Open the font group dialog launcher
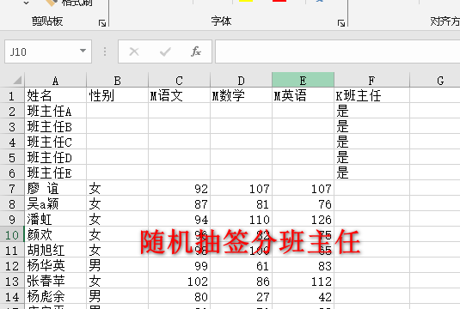This screenshot has height=309, width=460. coord(340,23)
